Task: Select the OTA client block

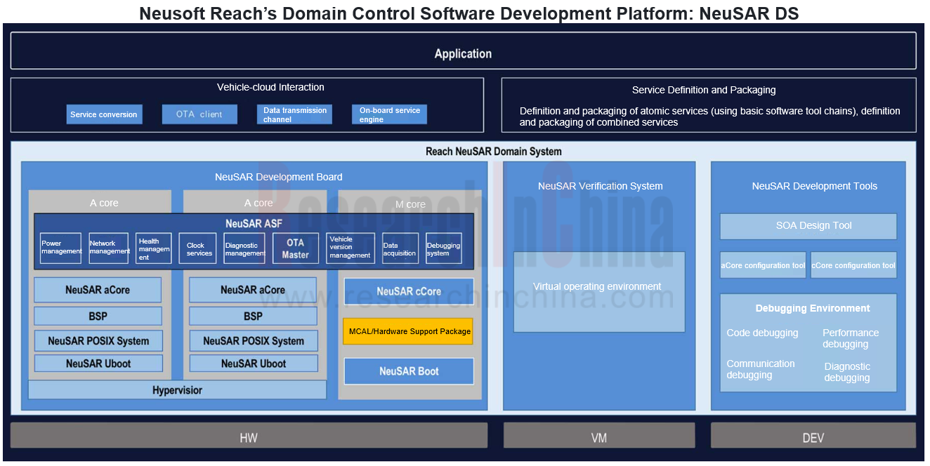Action: tap(199, 114)
